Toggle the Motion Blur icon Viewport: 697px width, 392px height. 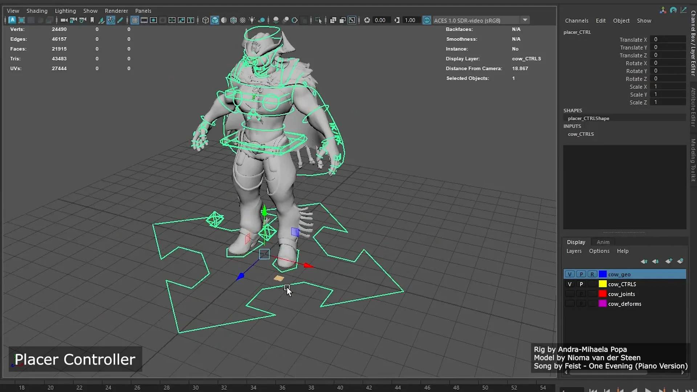[x=286, y=20]
